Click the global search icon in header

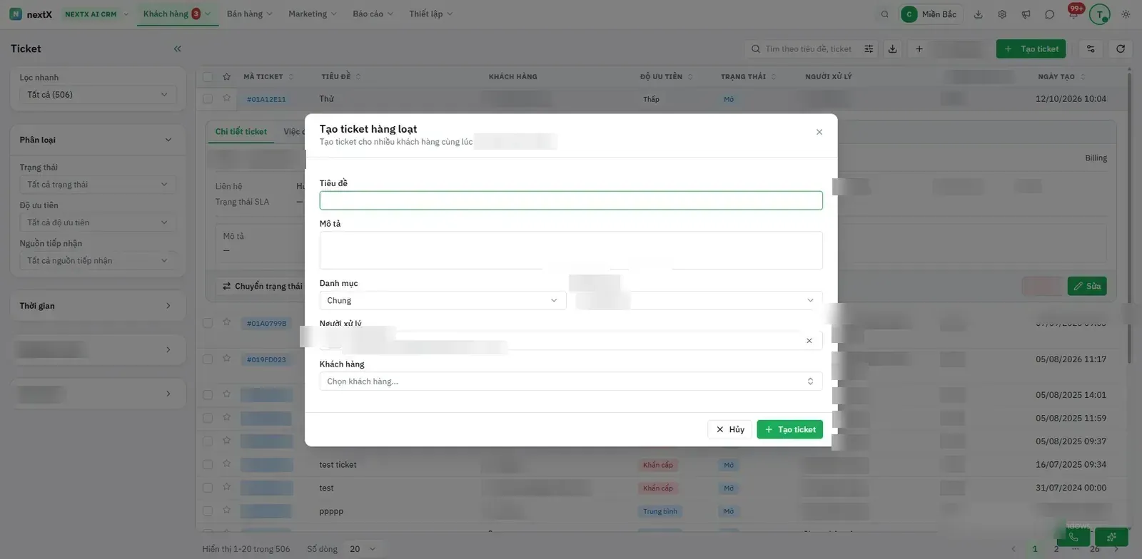point(884,14)
